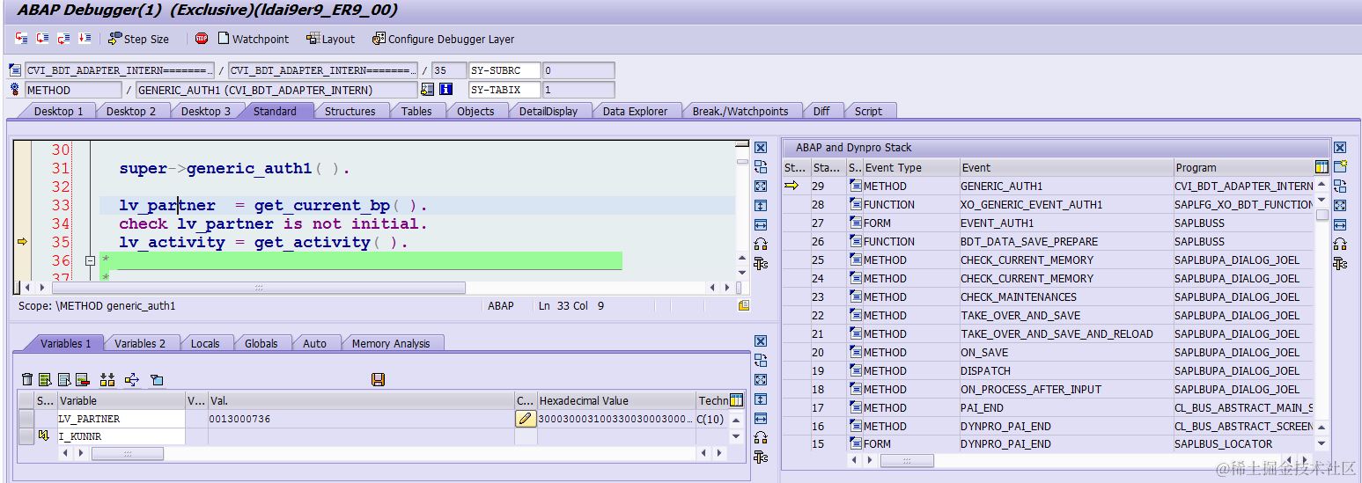Open the Tables tab
This screenshot has height=483, width=1362.
pos(416,111)
